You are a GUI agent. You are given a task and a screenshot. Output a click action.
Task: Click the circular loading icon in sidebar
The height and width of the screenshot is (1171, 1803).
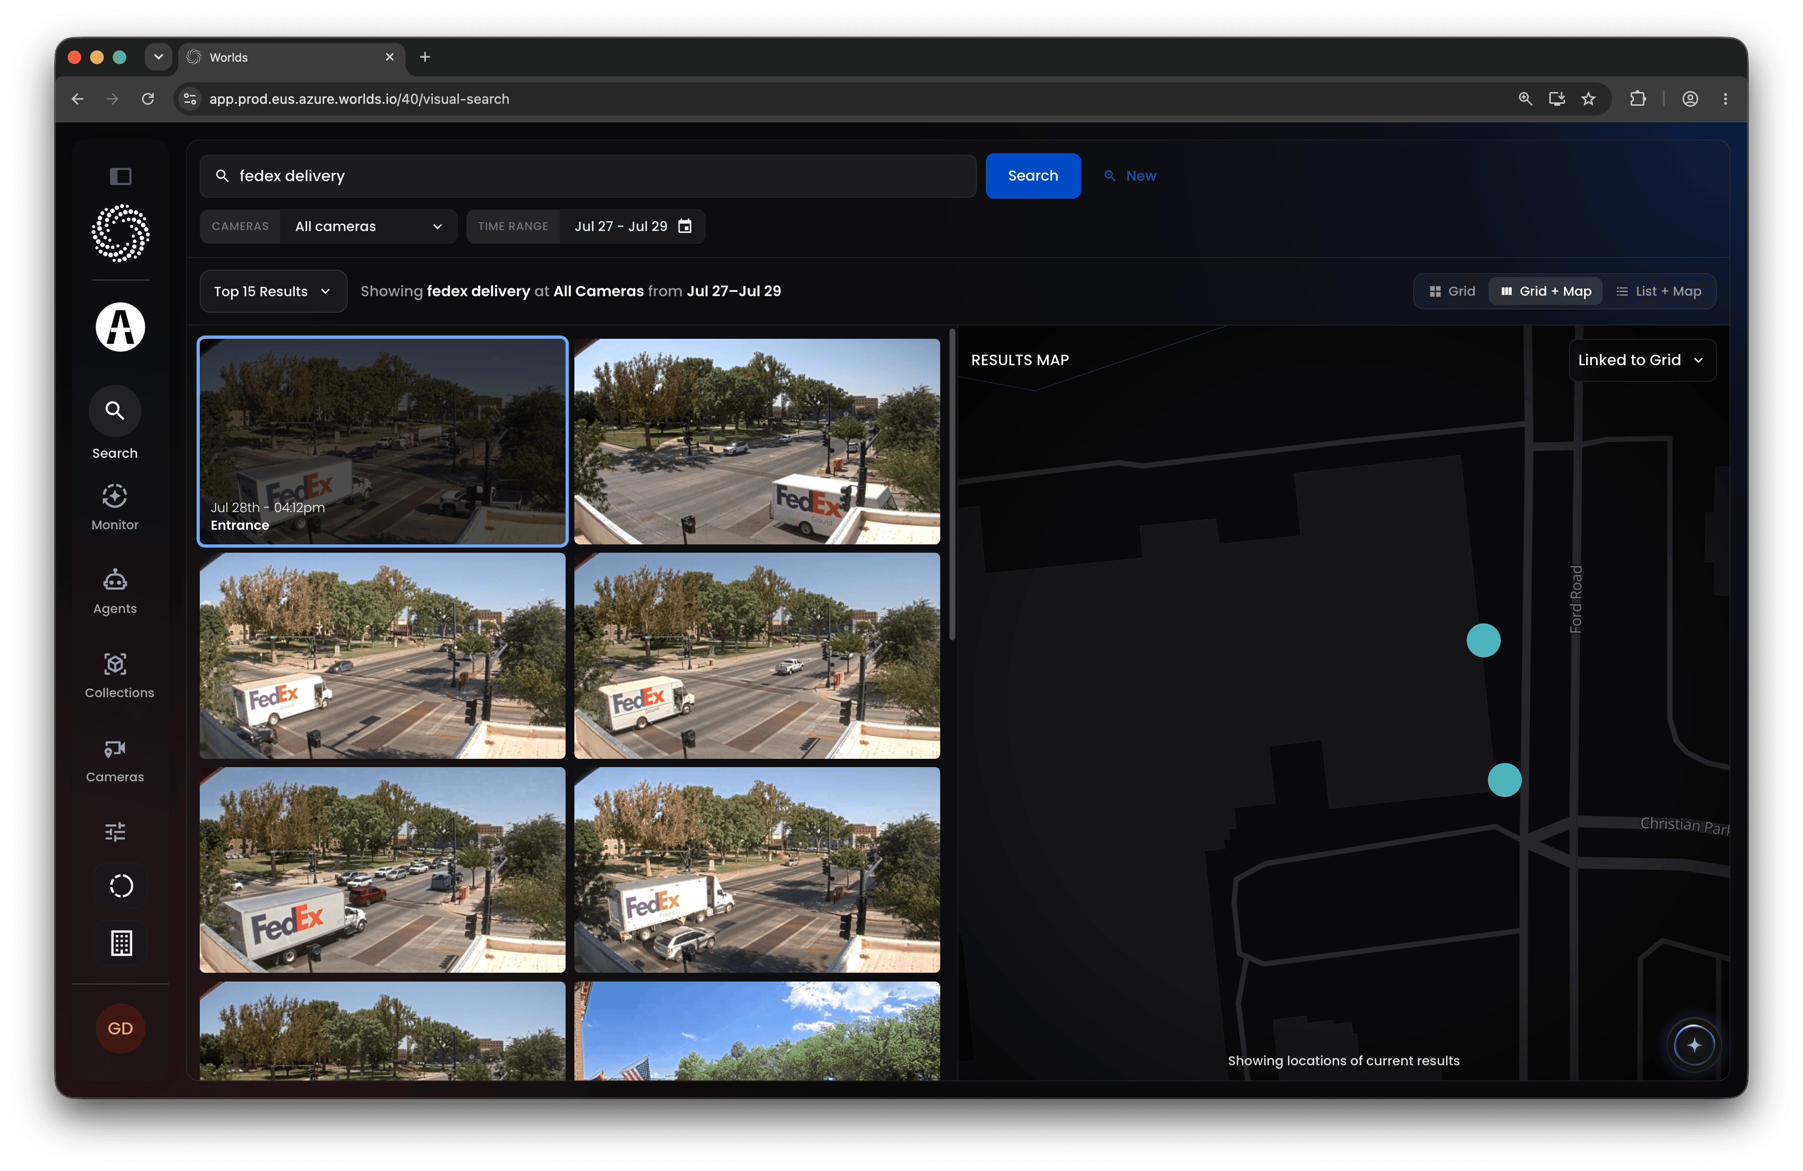(121, 886)
